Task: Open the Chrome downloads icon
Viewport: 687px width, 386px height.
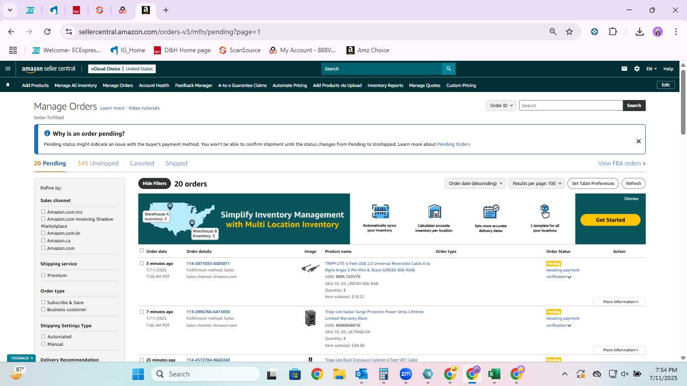Action: pos(640,32)
